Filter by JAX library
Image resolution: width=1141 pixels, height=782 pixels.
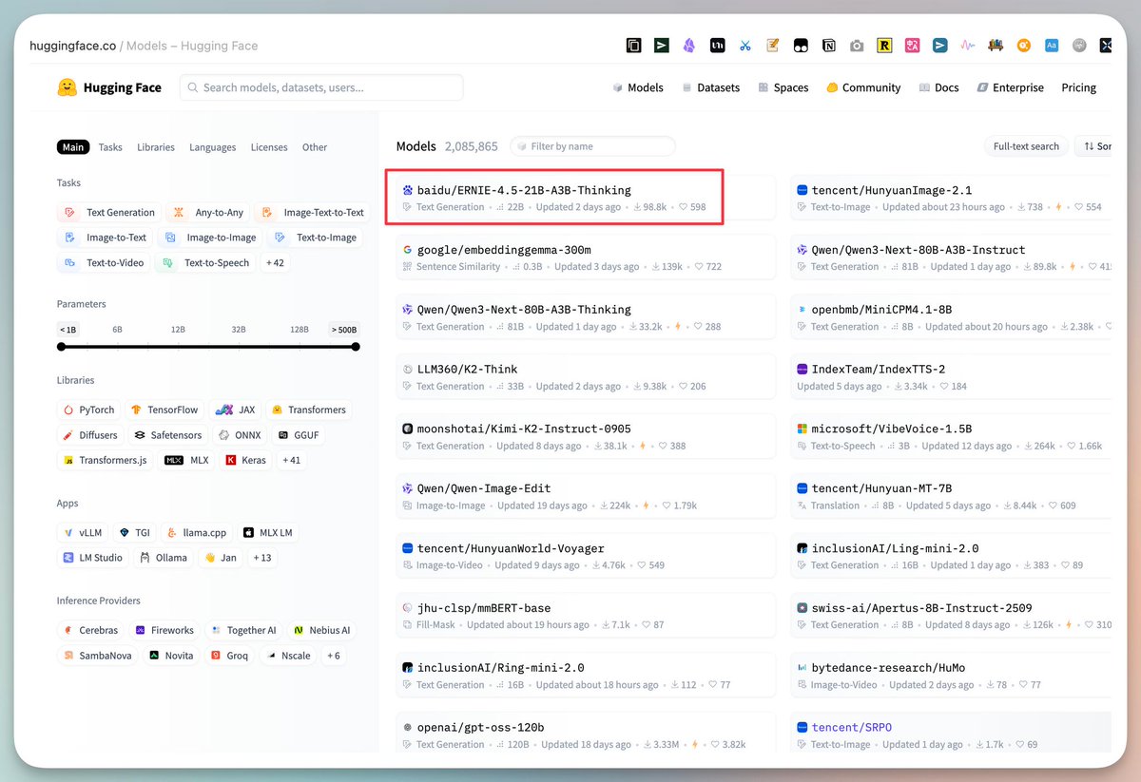click(235, 410)
